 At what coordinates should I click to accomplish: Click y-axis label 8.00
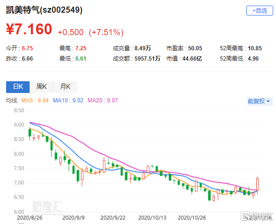(19, 154)
